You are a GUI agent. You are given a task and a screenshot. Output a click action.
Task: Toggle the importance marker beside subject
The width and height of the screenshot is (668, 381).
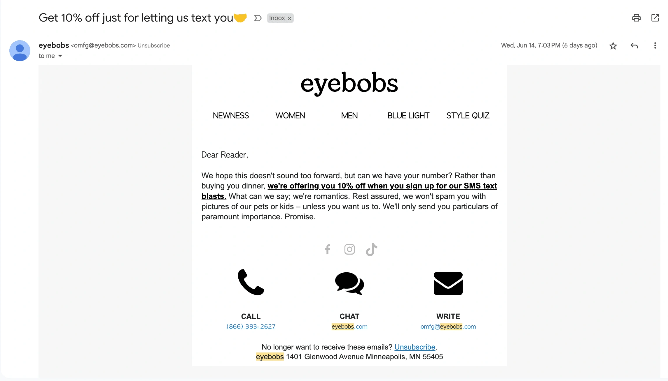258,18
